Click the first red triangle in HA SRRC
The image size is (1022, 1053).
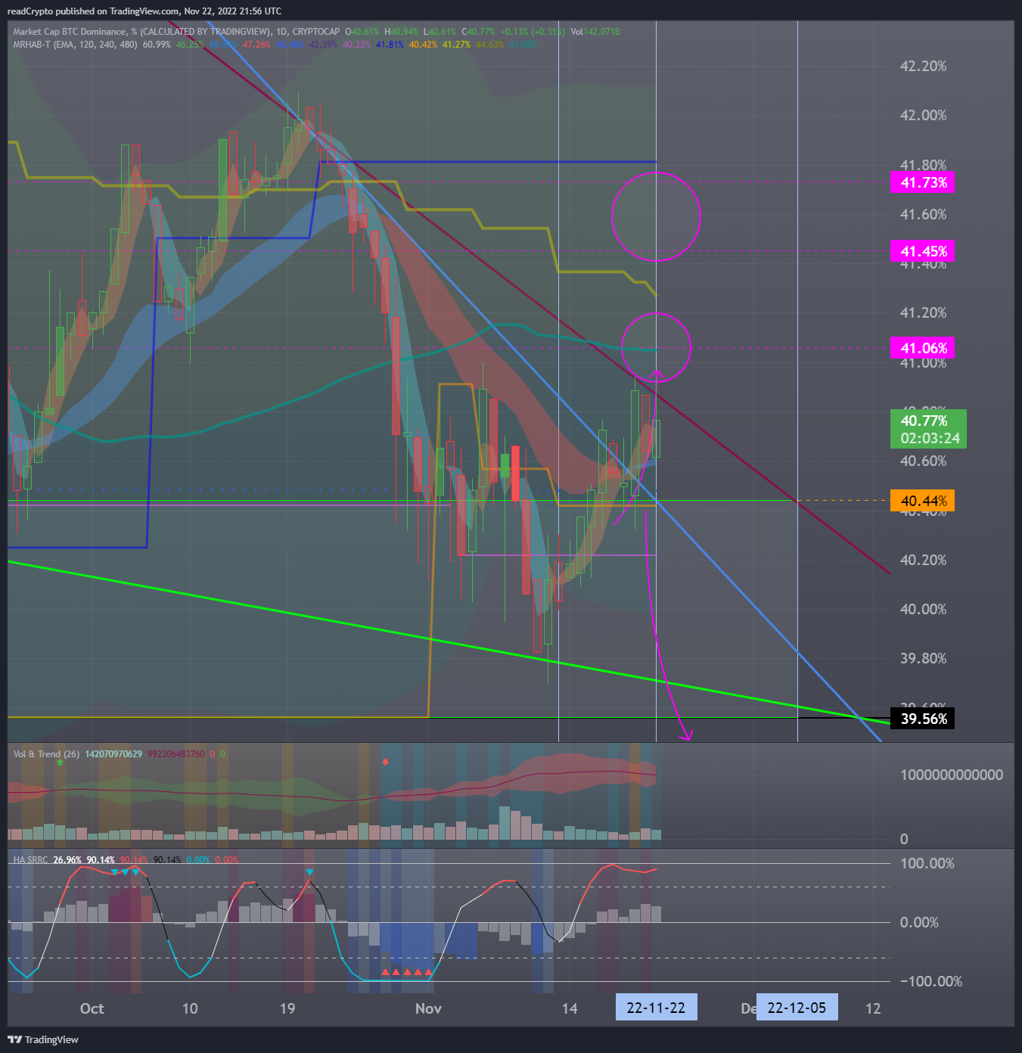point(386,972)
